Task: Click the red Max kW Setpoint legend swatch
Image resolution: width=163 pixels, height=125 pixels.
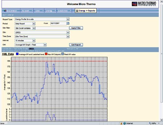Action: tap(46, 54)
